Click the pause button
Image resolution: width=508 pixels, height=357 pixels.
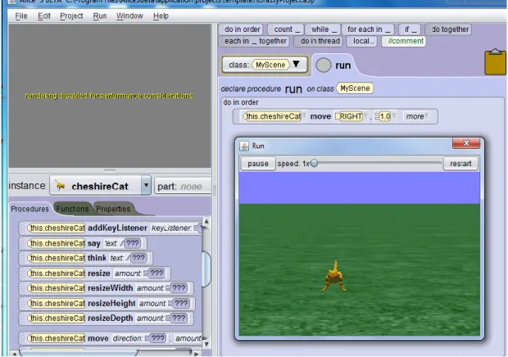pyautogui.click(x=258, y=164)
